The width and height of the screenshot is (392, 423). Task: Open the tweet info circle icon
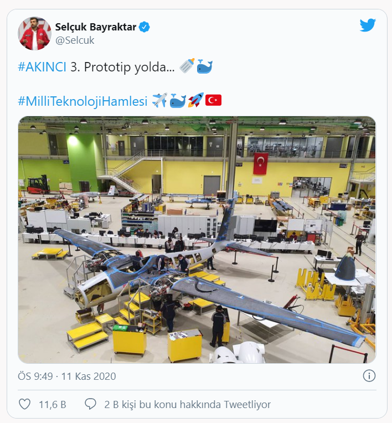369,376
